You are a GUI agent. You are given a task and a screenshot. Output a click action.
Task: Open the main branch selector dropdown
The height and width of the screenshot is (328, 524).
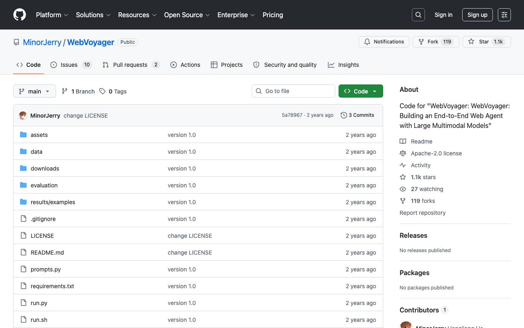pyautogui.click(x=34, y=91)
